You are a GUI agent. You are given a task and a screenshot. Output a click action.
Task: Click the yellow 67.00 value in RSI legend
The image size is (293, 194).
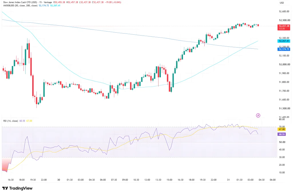point(29,121)
